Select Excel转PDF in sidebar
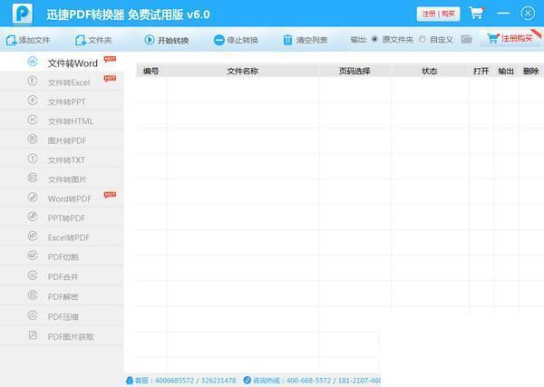Image resolution: width=544 pixels, height=387 pixels. click(62, 237)
